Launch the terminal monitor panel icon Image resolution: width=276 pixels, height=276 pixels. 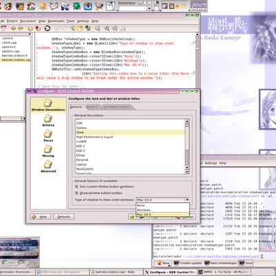click(x=20, y=6)
